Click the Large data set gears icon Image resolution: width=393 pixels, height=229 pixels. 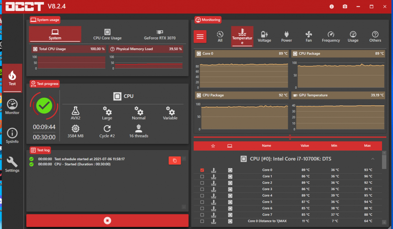tap(107, 110)
